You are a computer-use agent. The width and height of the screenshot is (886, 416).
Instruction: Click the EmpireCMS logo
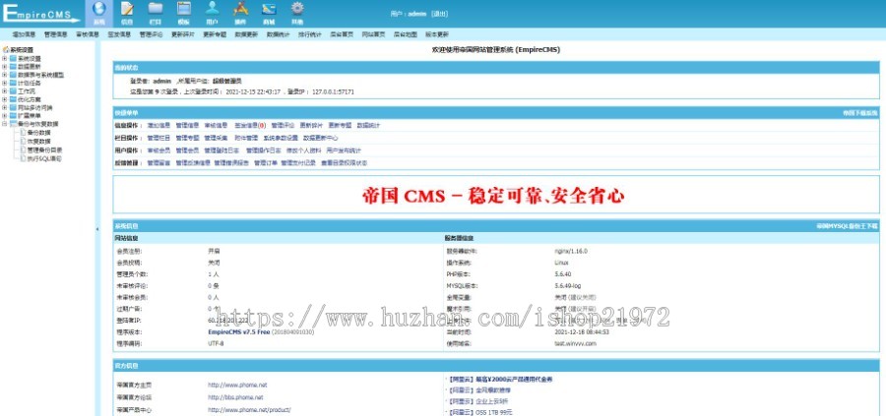(x=41, y=14)
